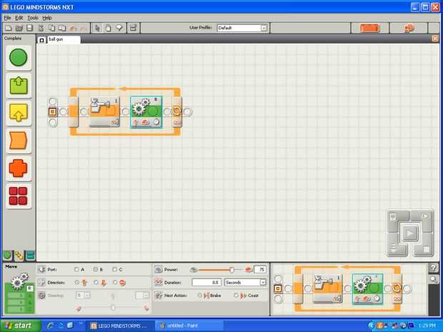
Task: Click the Power slider handle
Action: point(232,270)
